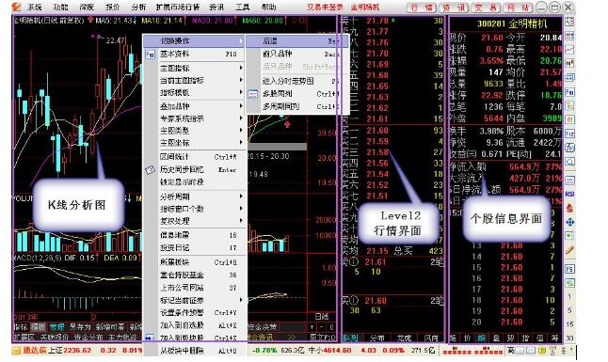Choose 投资日记 in context menu
The width and height of the screenshot is (608, 362).
tap(194, 247)
